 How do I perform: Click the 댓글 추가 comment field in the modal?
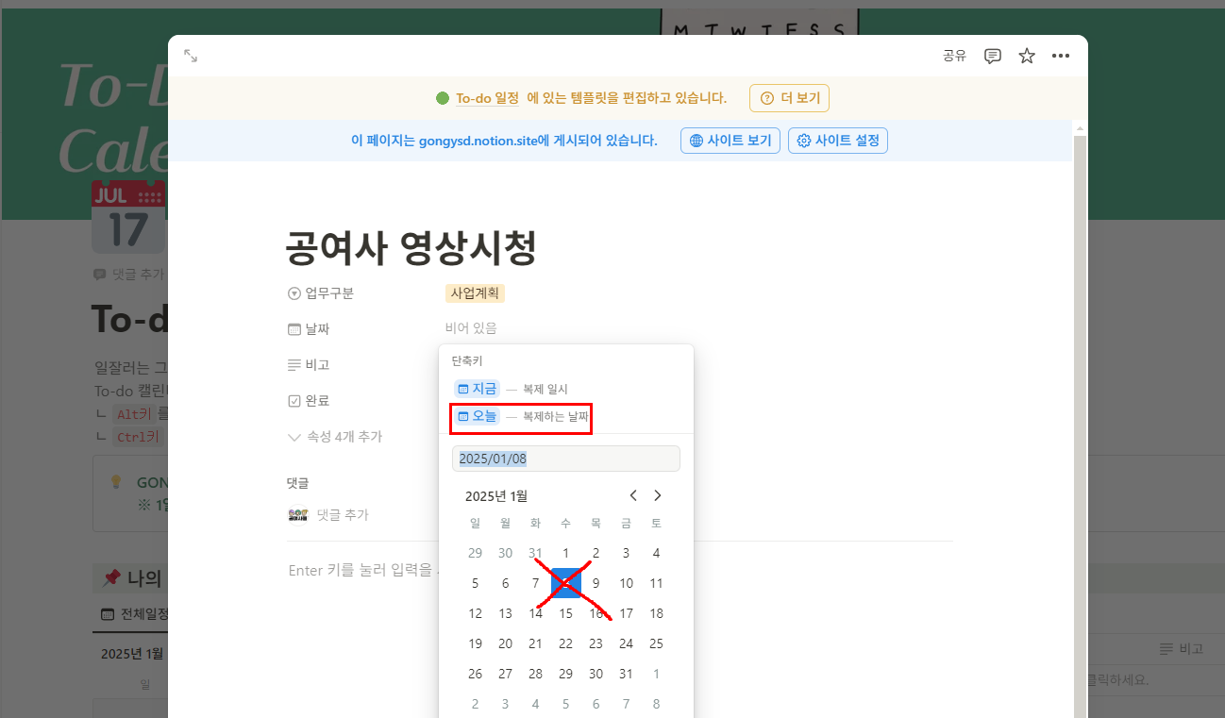tap(343, 515)
